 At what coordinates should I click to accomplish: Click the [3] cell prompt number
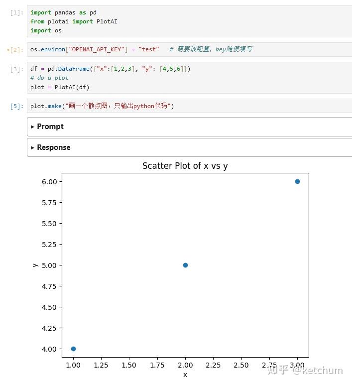pyautogui.click(x=16, y=69)
